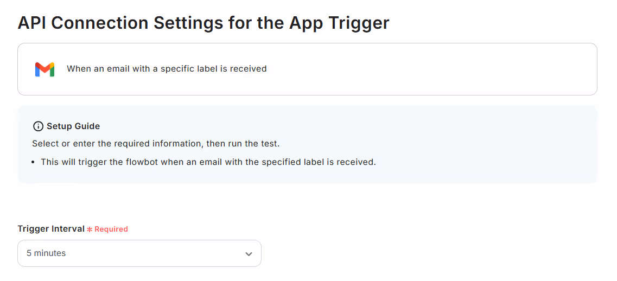
Task: Click the red 'Required' label text
Action: click(x=111, y=229)
